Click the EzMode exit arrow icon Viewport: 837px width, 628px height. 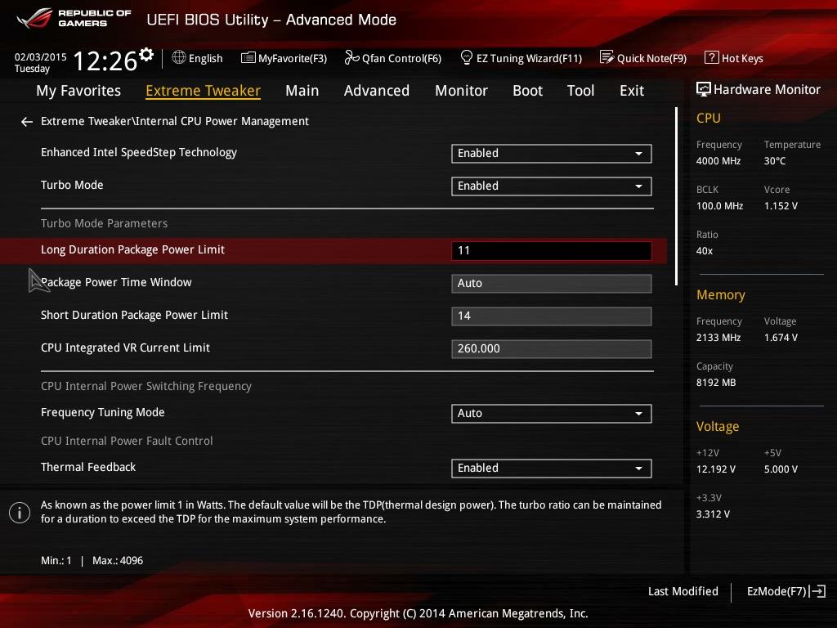point(817,591)
